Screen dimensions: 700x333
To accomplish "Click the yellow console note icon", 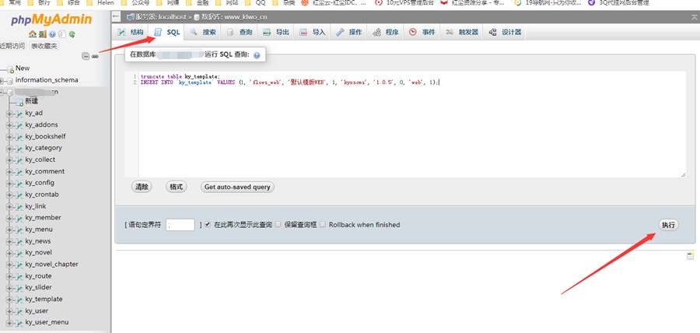I will 691,255.
